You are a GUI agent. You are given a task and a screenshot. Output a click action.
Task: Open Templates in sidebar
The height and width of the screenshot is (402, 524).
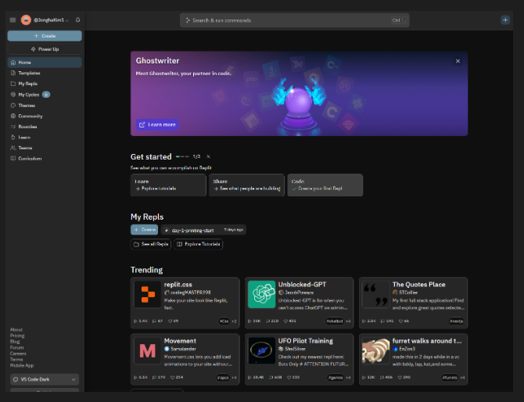45,74
